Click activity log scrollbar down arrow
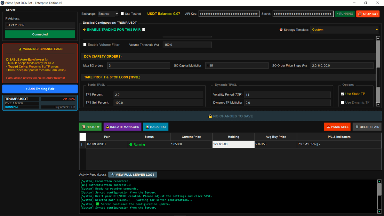This screenshot has width=384, height=216. click(380, 211)
